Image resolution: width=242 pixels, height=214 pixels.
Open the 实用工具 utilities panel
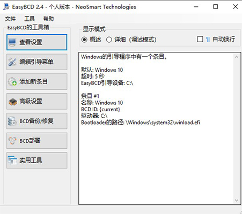[37, 160]
